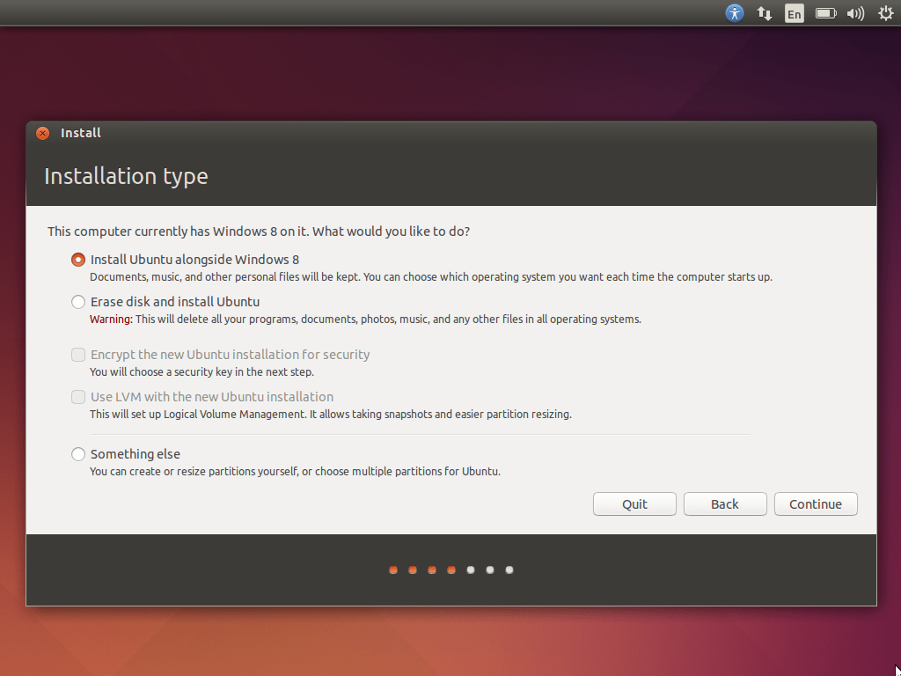Click the Continue button
Viewport: 901px width, 676px height.
[816, 503]
